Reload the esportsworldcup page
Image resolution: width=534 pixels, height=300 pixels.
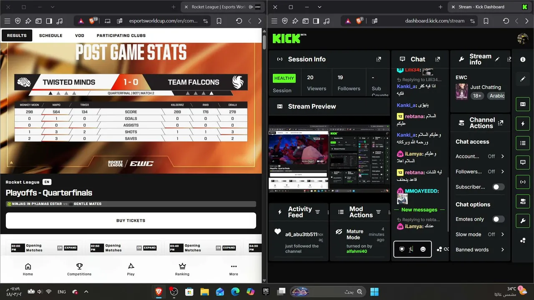(x=239, y=21)
